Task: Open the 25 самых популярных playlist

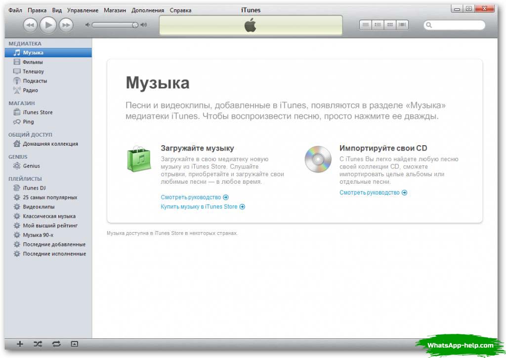Action: click(48, 198)
